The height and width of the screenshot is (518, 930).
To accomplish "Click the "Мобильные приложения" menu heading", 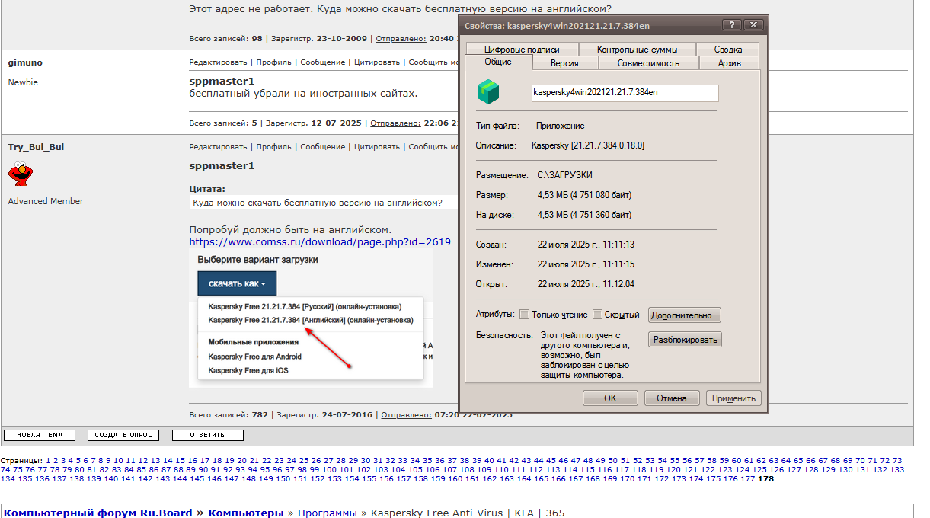I will coord(254,343).
